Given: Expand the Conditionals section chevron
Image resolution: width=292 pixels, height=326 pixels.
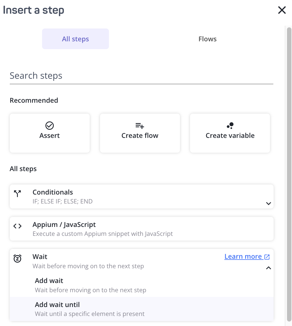Looking at the screenshot, I should point(269,203).
